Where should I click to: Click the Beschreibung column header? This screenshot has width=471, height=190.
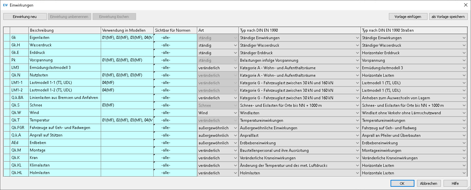[65, 30]
